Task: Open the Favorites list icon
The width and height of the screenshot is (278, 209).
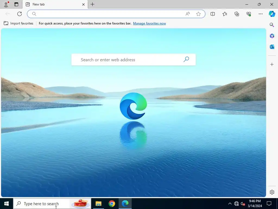Action: [x=225, y=14]
